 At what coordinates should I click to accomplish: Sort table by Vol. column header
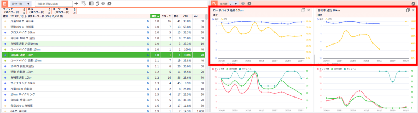pyautogui.click(x=196, y=16)
